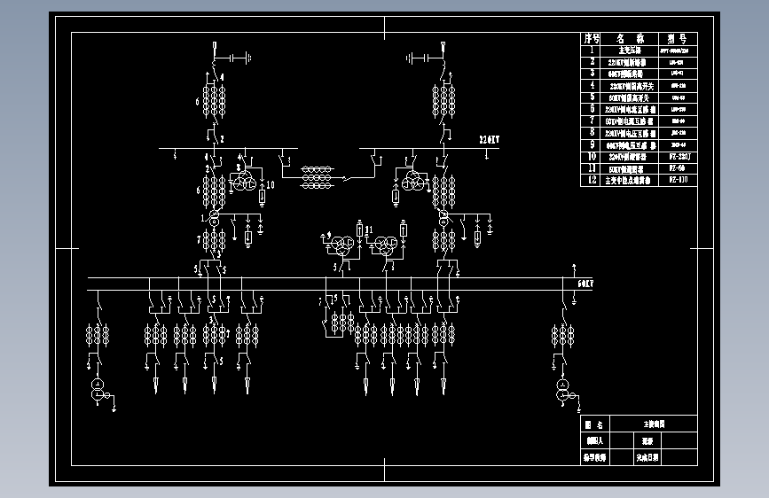This screenshot has width=769, height=498.
Task: Click row number 10 in legend table
Action: pos(592,157)
